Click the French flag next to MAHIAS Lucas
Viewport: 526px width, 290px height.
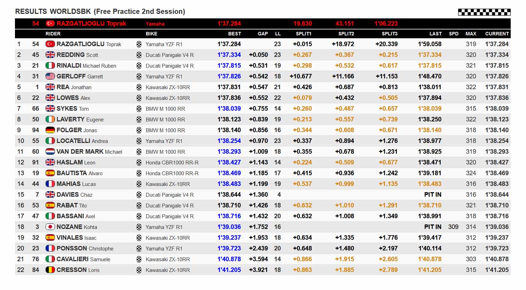tap(50, 184)
